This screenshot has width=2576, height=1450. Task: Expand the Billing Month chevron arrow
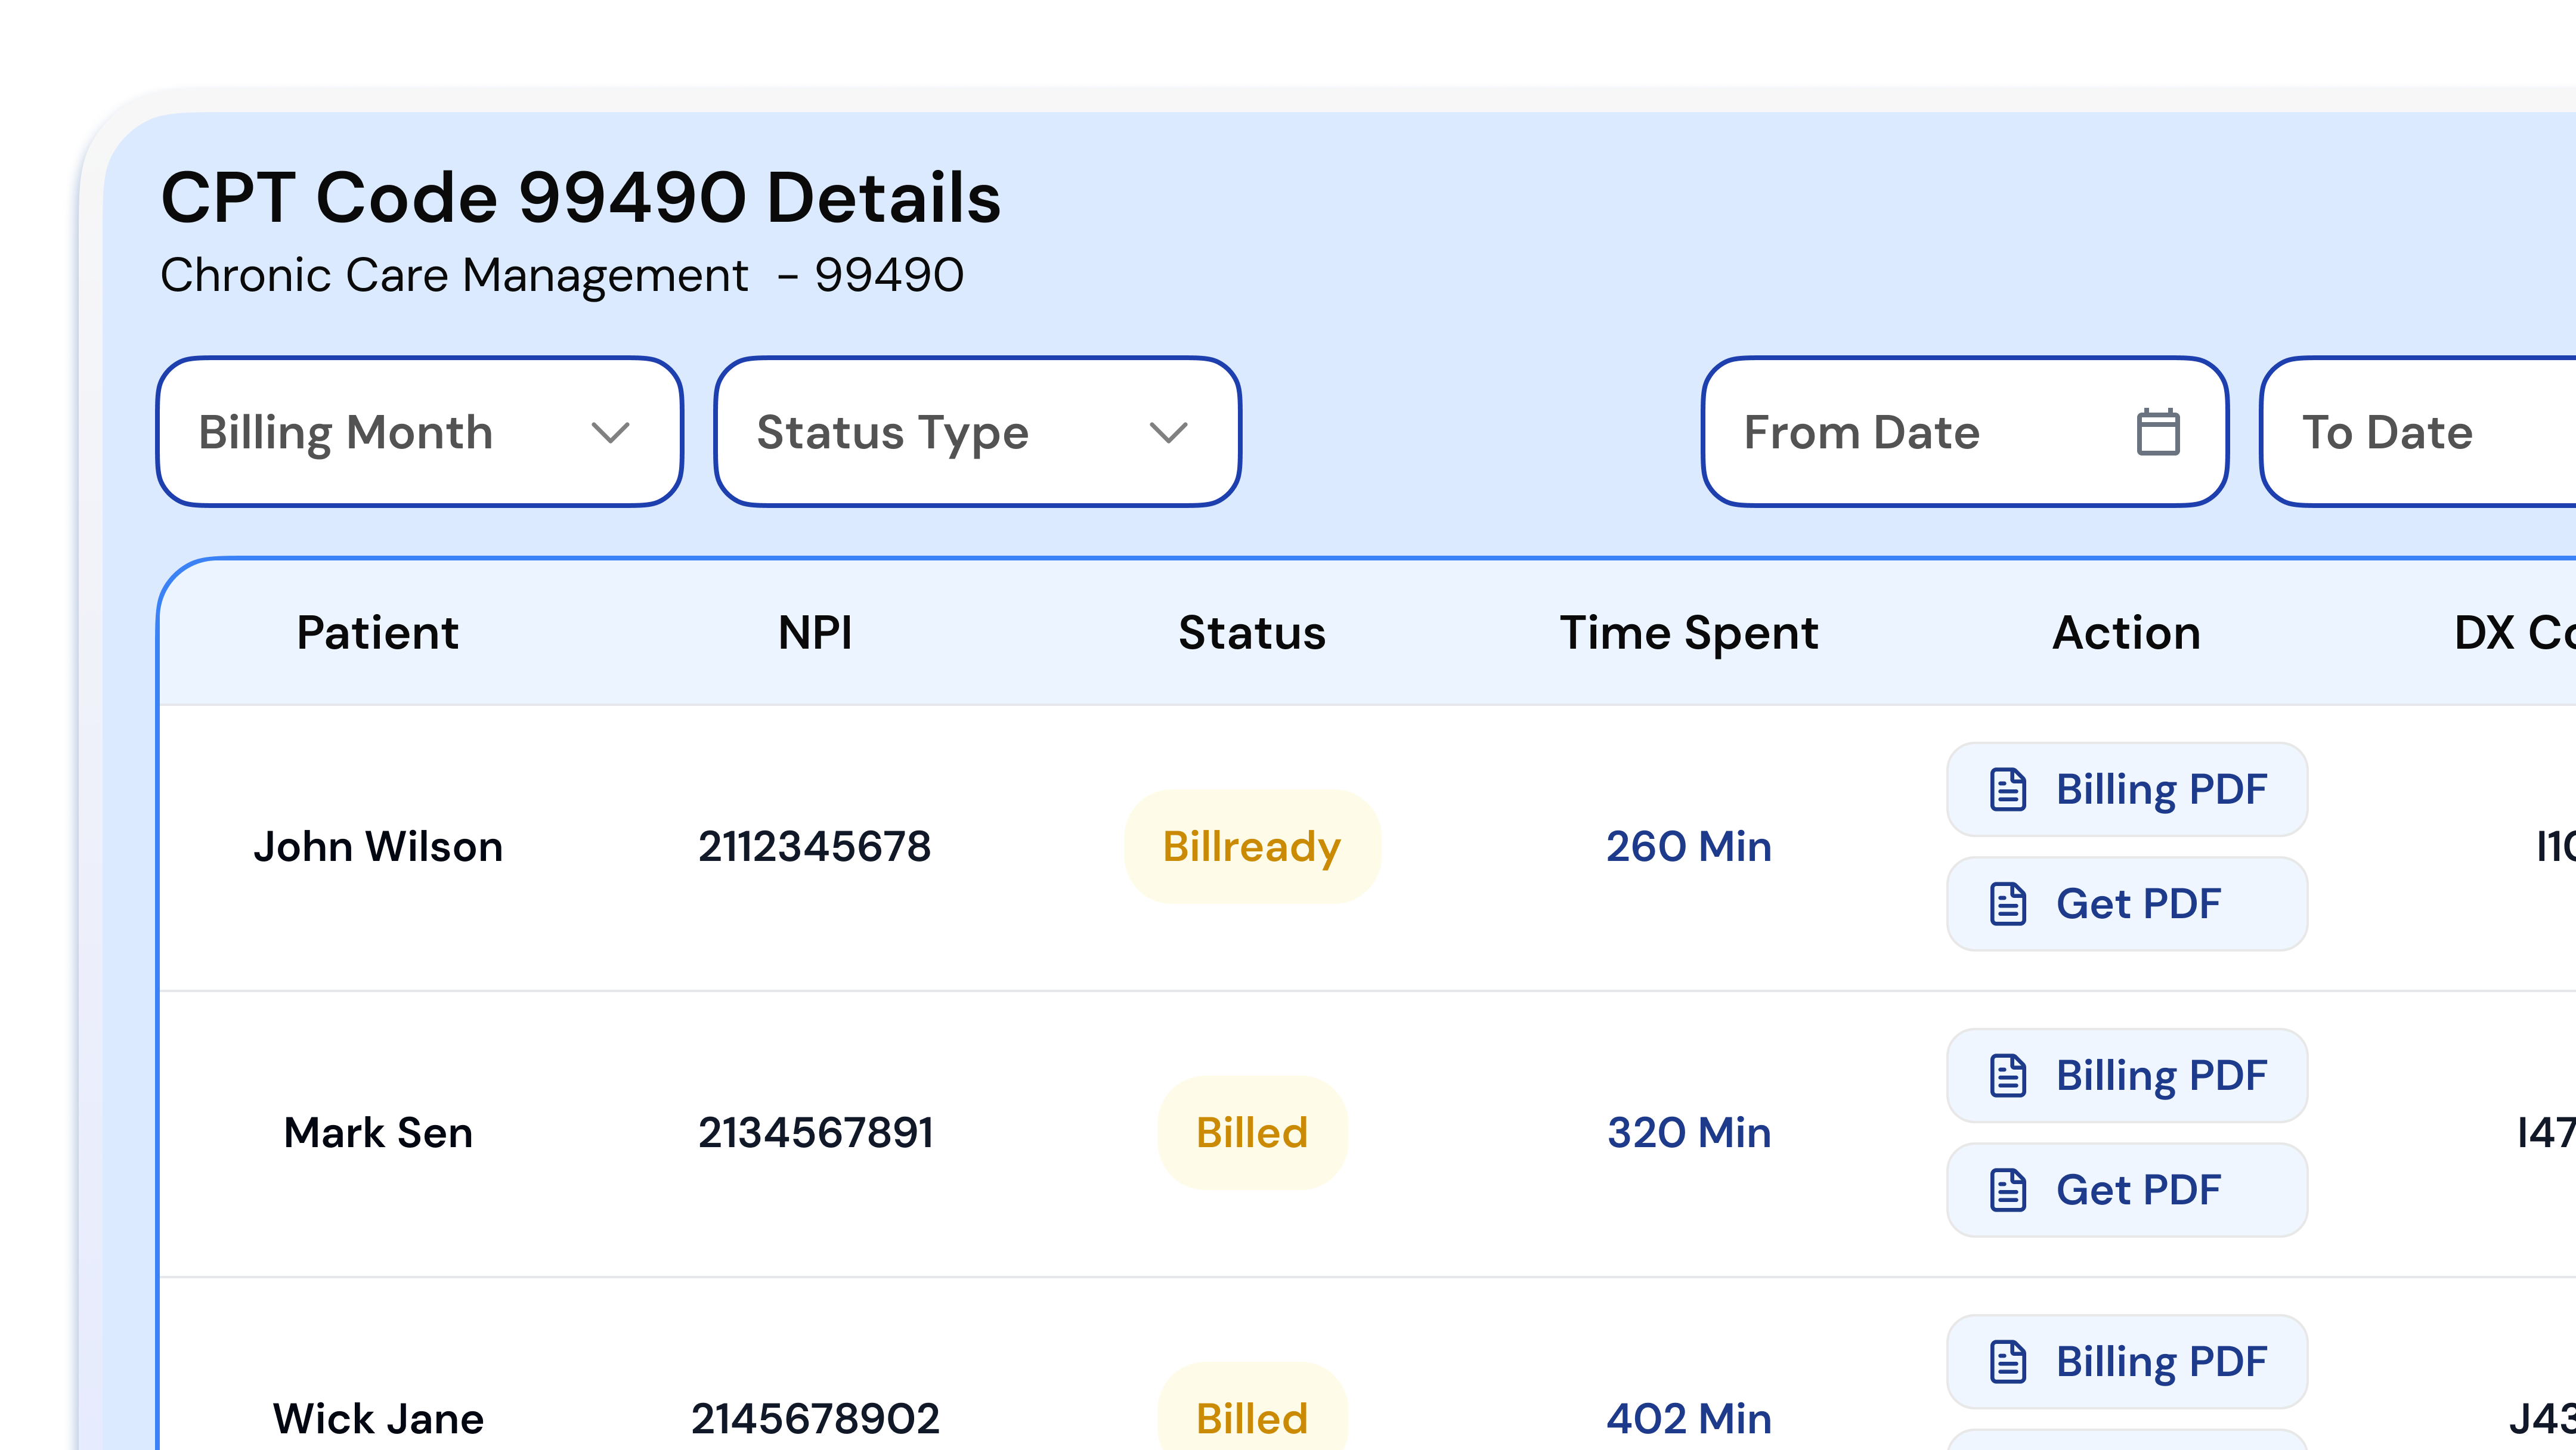(x=610, y=432)
